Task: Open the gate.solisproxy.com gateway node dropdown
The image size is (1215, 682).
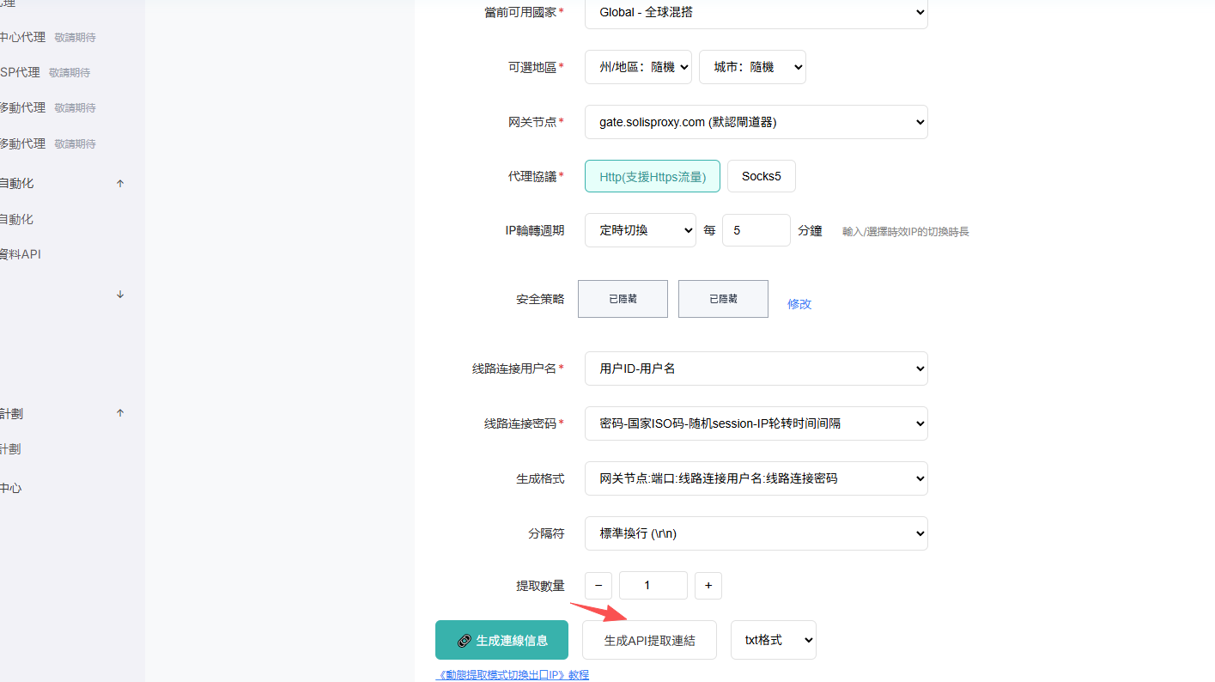Action: 756,122
